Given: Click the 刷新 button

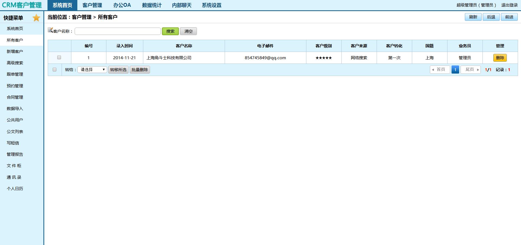Looking at the screenshot, I should tap(473, 17).
